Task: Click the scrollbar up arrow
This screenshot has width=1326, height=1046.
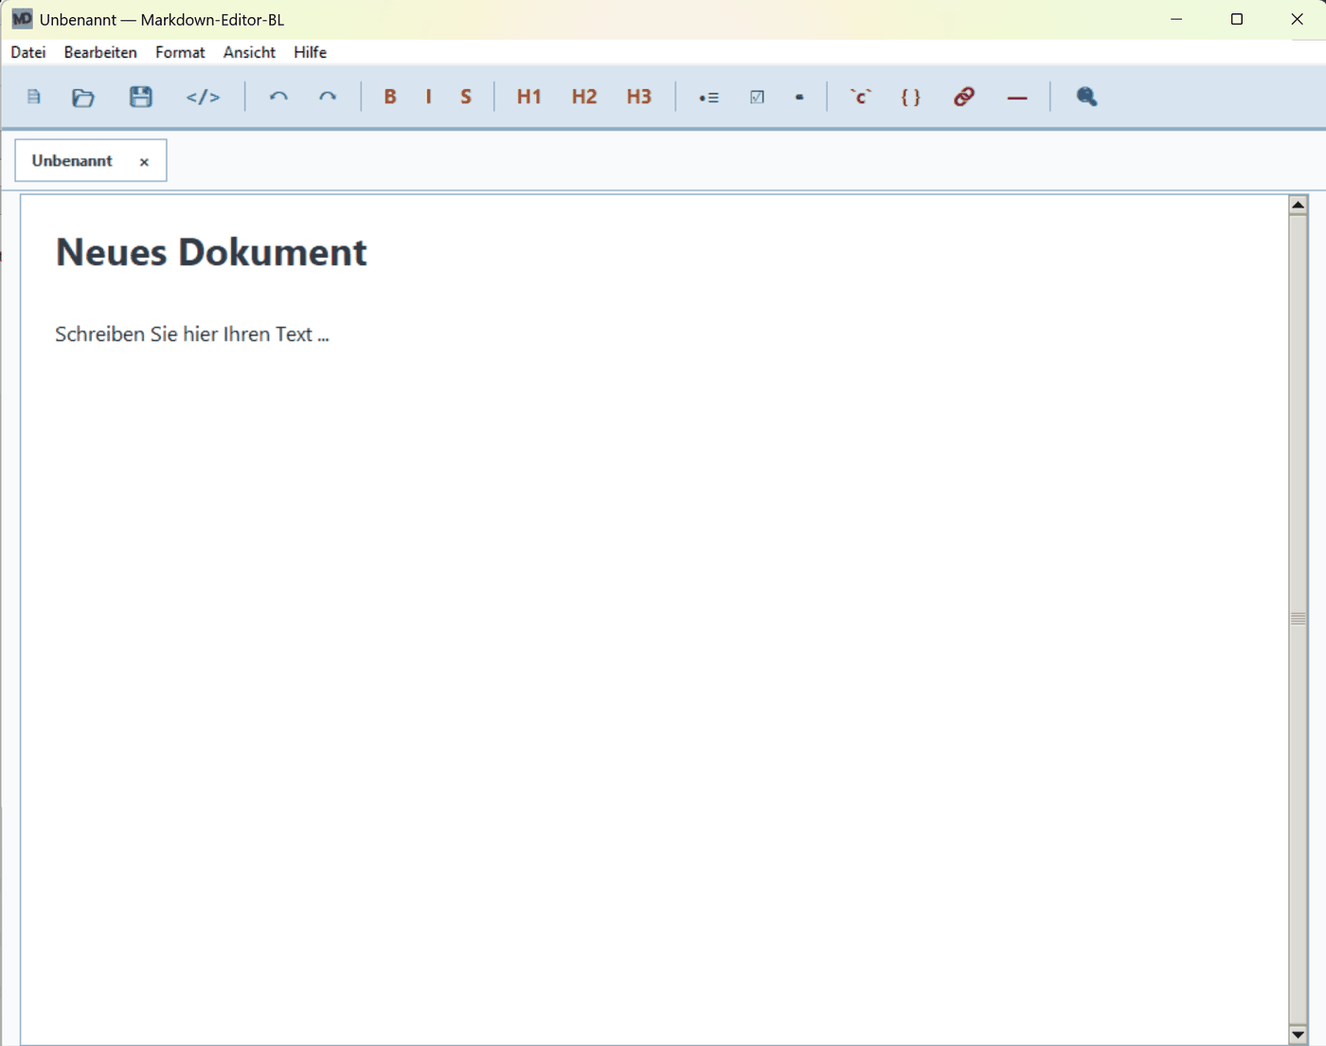Action: point(1299,205)
